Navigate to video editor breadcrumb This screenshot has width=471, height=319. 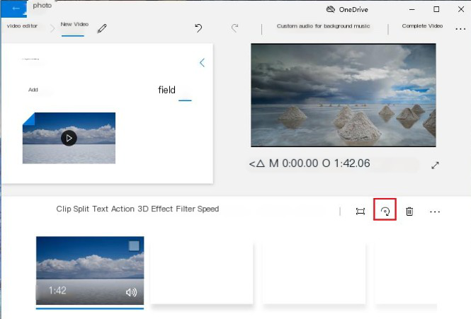[x=23, y=26]
